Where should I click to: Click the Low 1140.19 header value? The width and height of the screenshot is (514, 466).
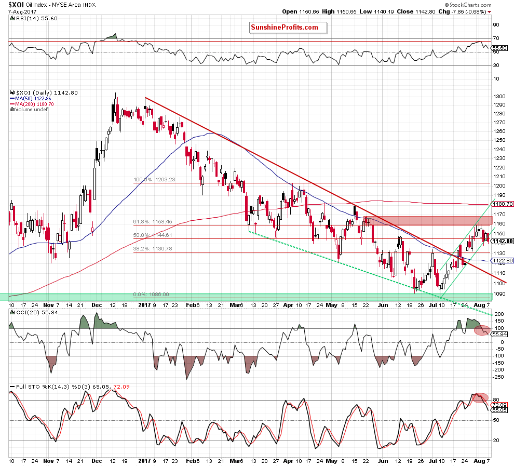[376, 11]
